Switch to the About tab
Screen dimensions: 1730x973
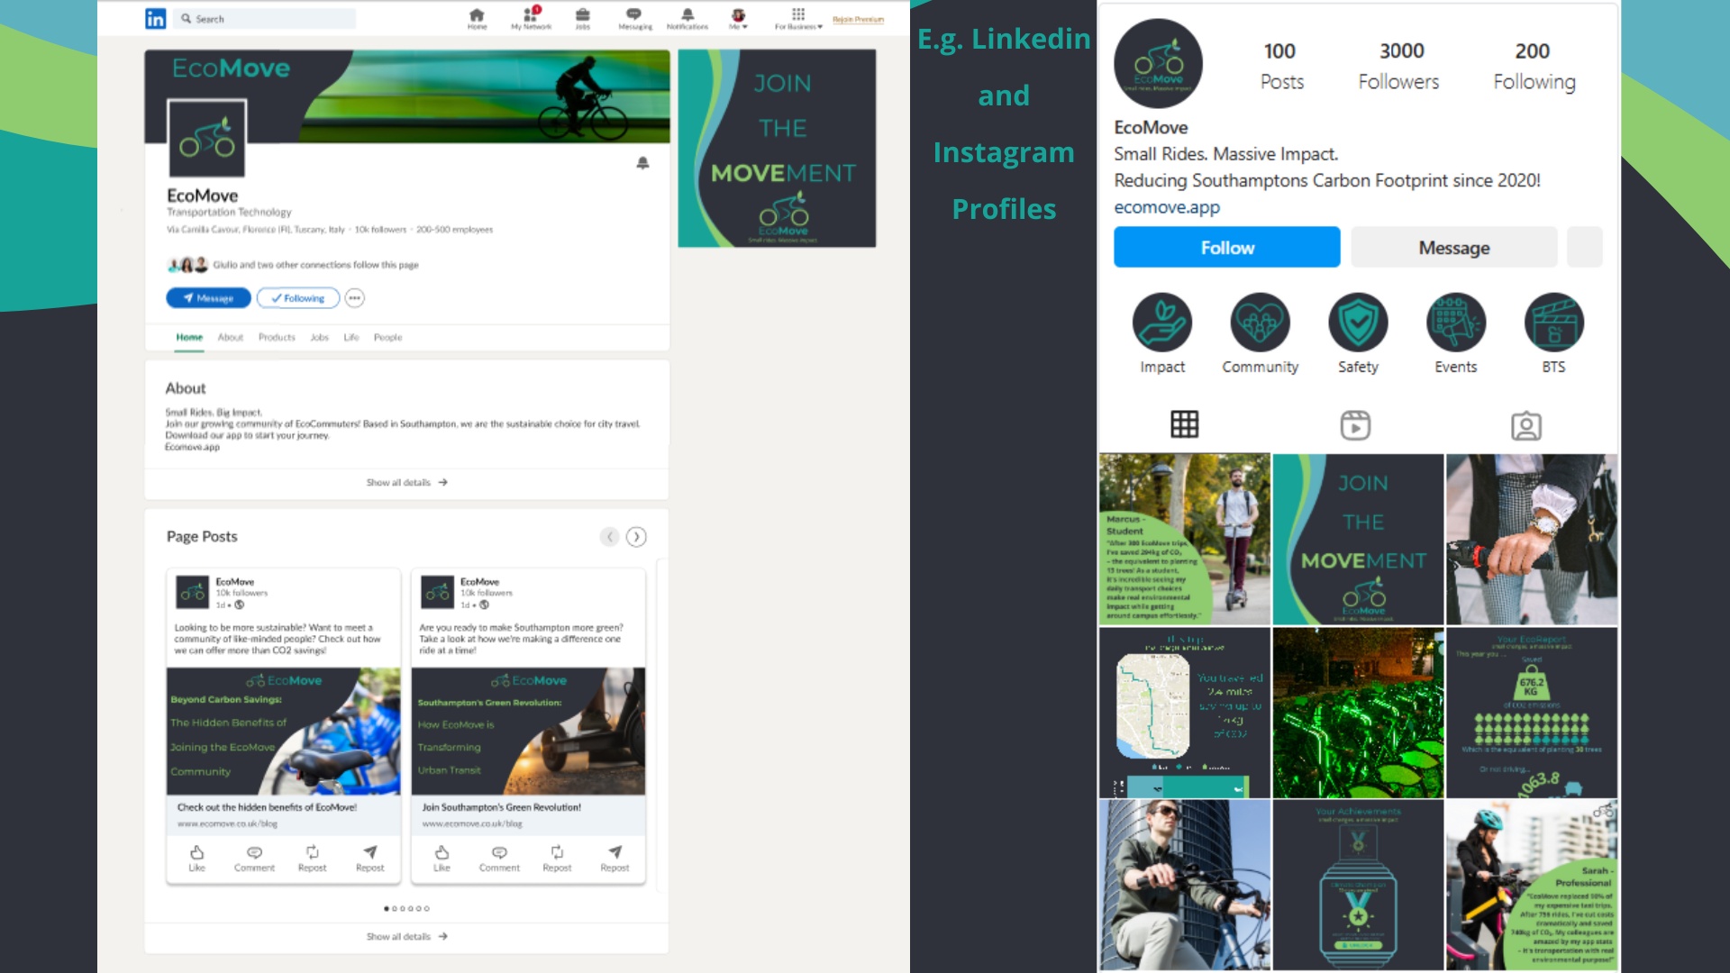point(231,337)
